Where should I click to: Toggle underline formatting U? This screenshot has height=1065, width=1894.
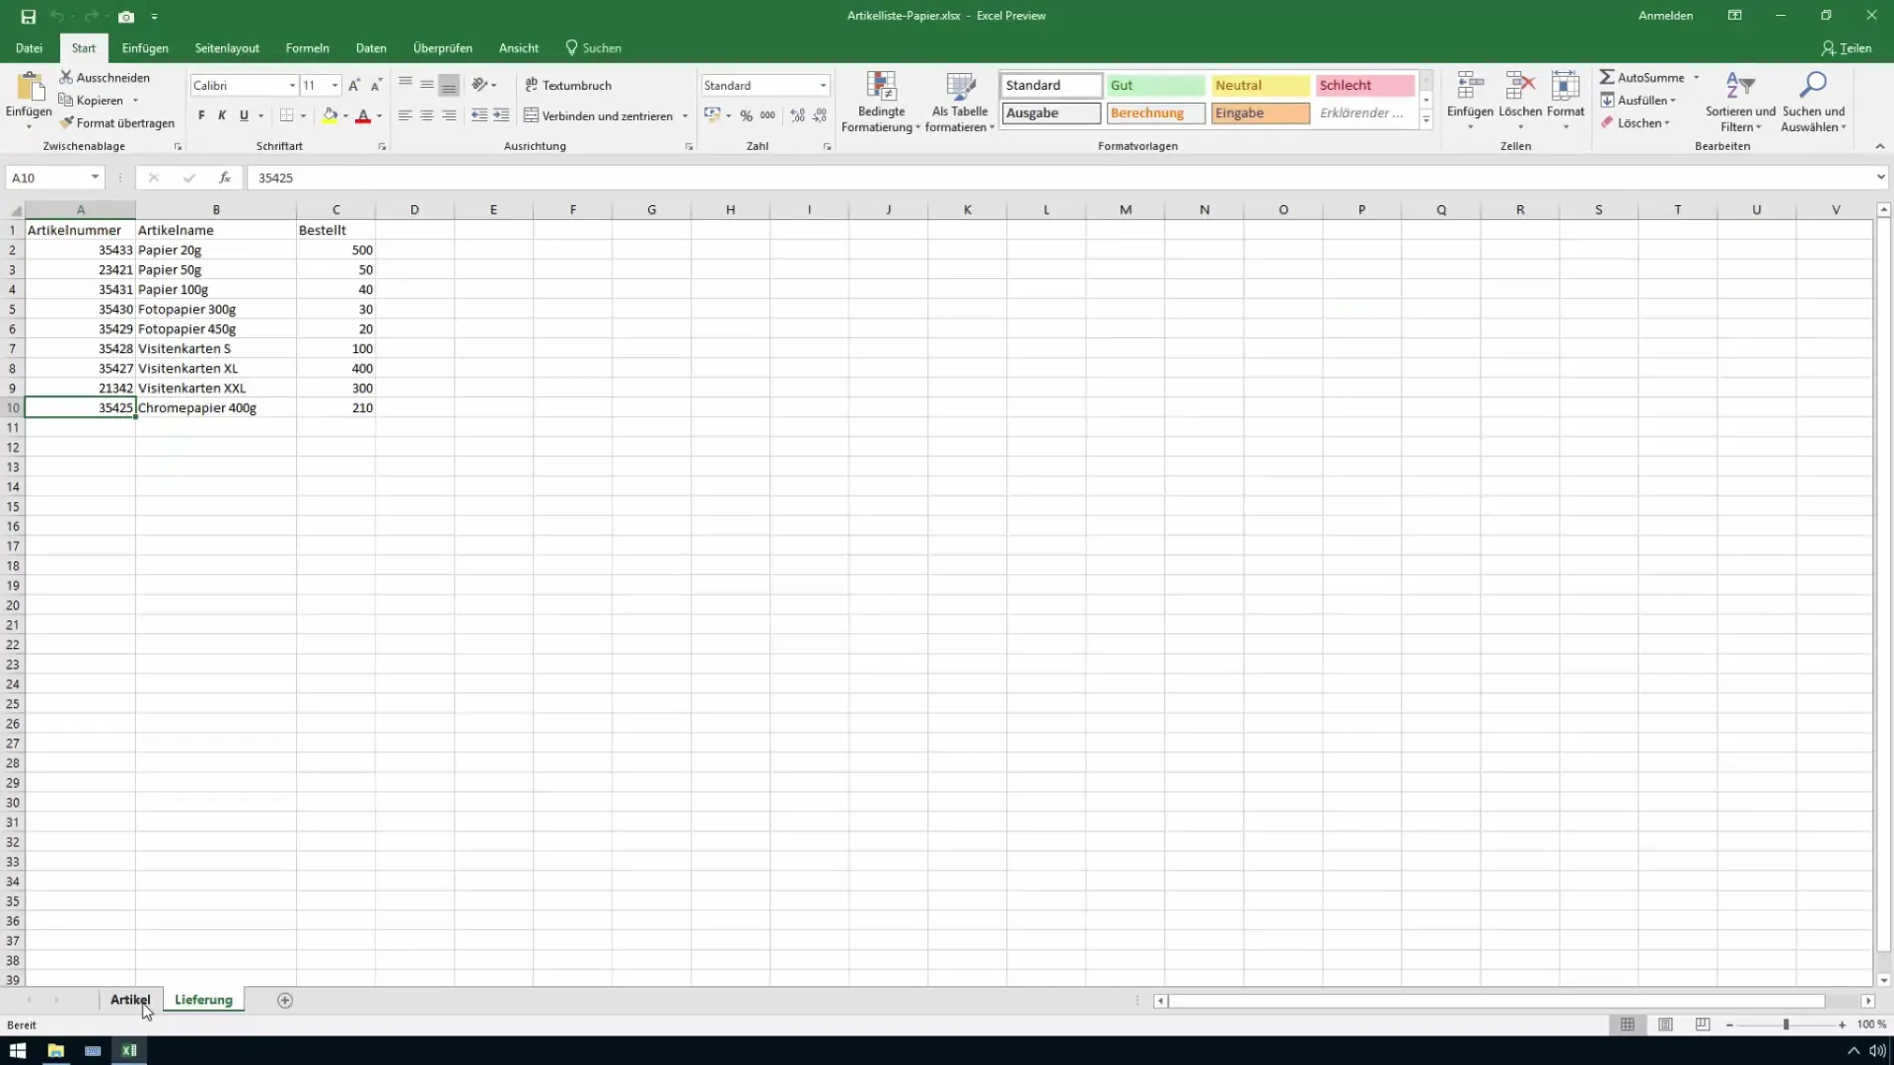click(x=244, y=115)
